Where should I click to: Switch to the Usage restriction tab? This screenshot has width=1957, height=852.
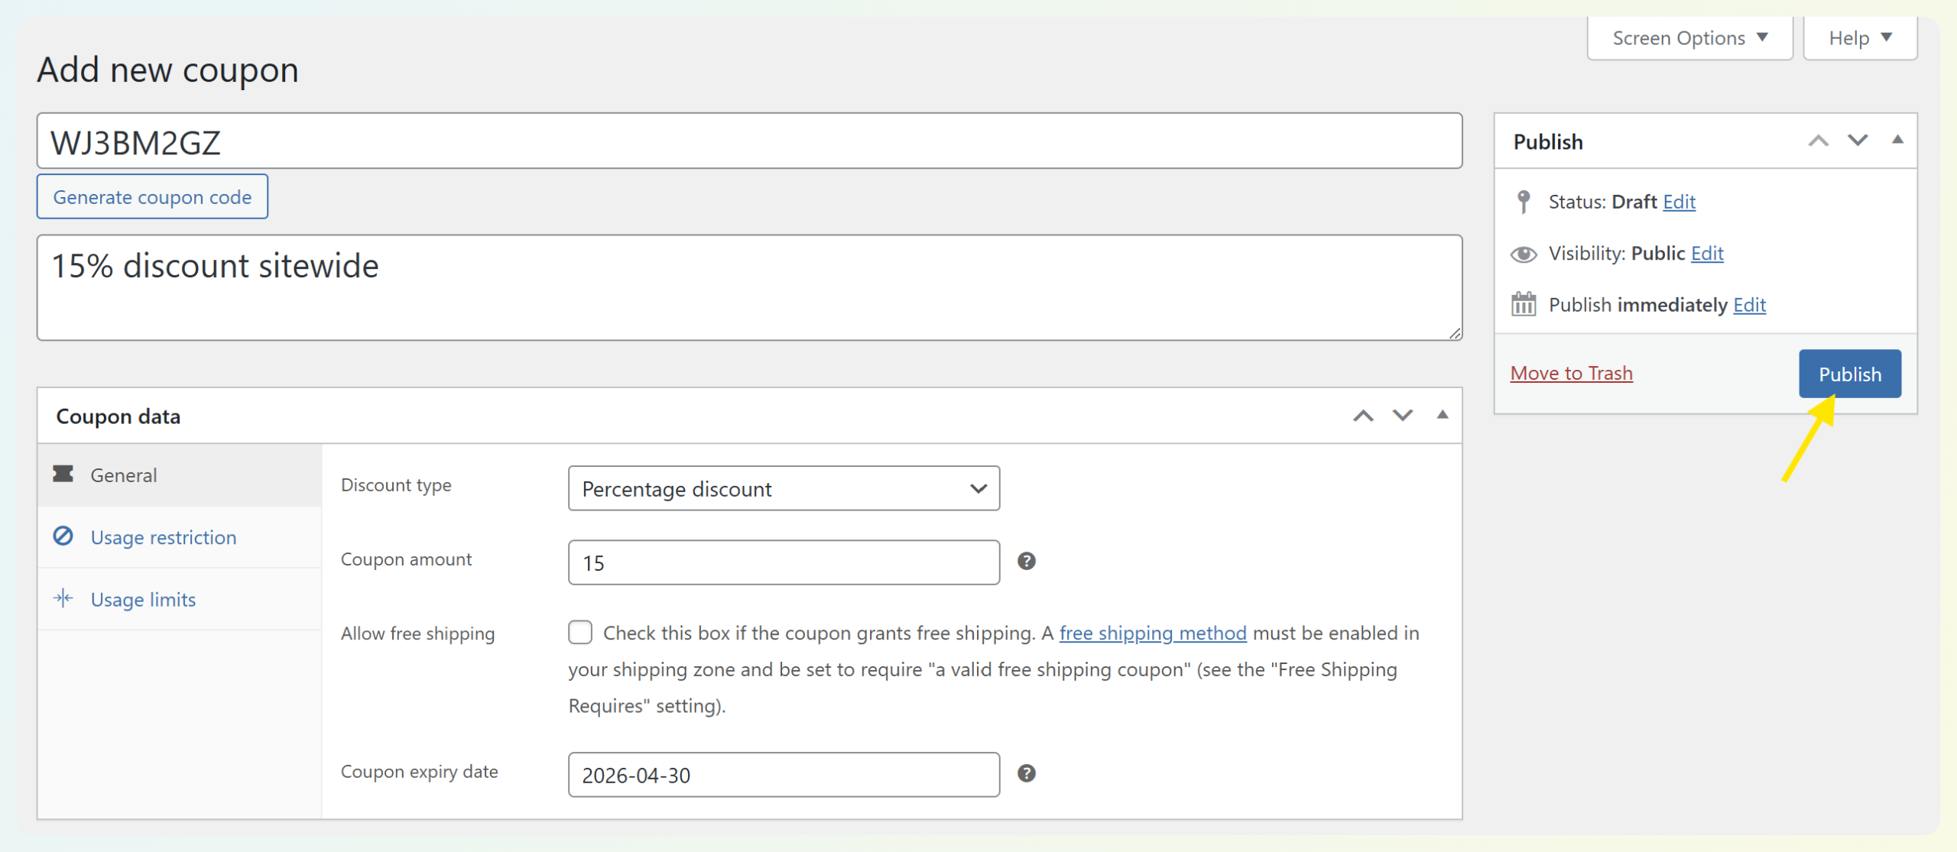(164, 537)
